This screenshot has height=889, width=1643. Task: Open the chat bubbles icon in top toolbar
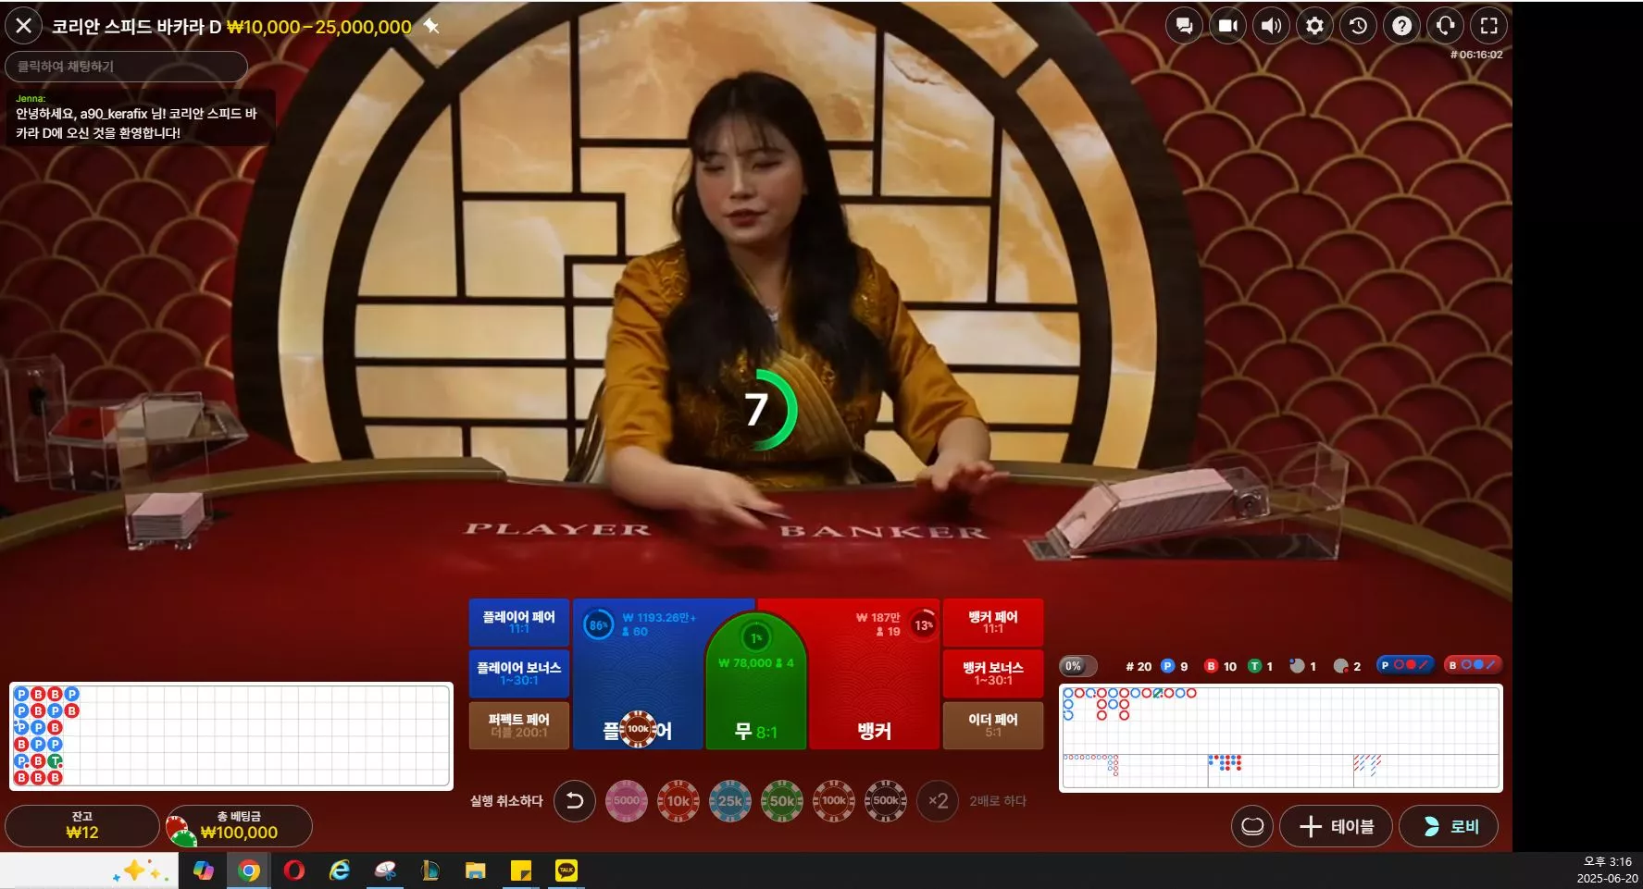[x=1184, y=26]
